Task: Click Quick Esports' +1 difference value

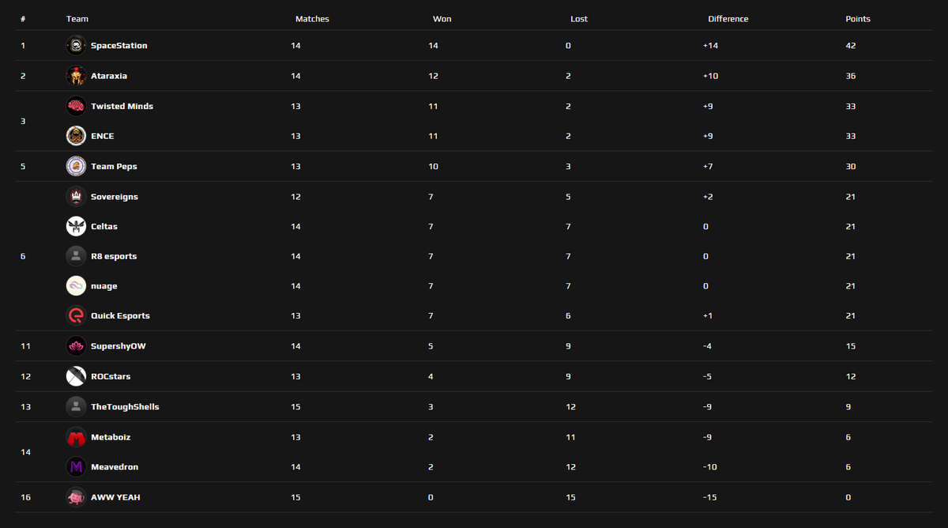Action: (707, 315)
